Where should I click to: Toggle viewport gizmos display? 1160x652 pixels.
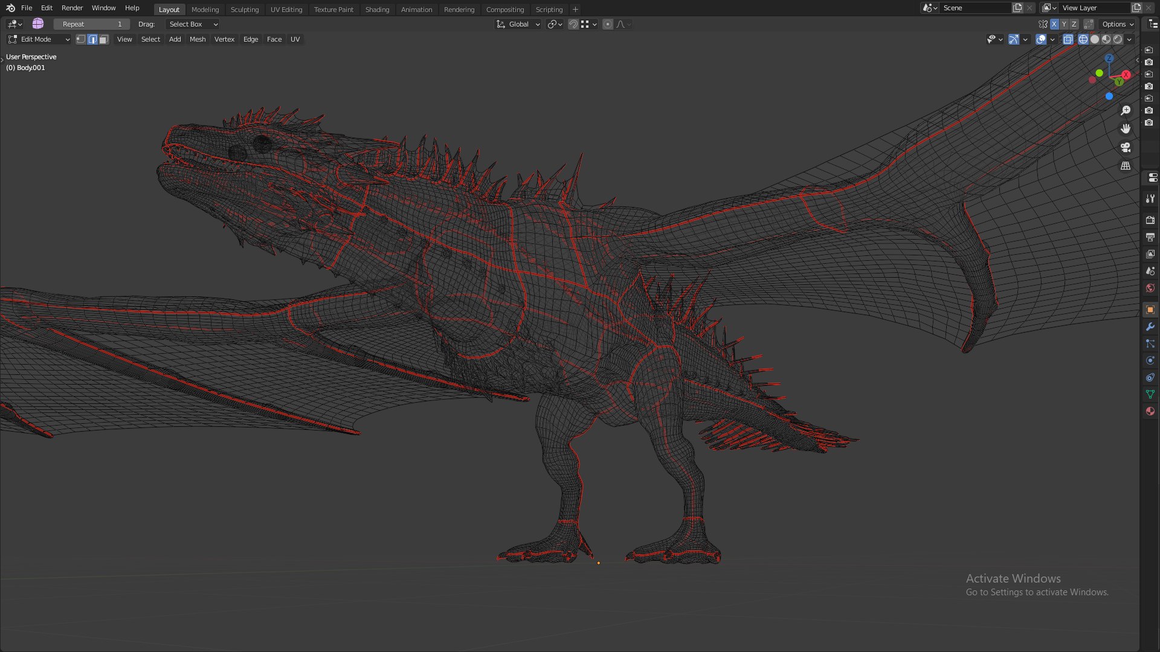[1014, 39]
